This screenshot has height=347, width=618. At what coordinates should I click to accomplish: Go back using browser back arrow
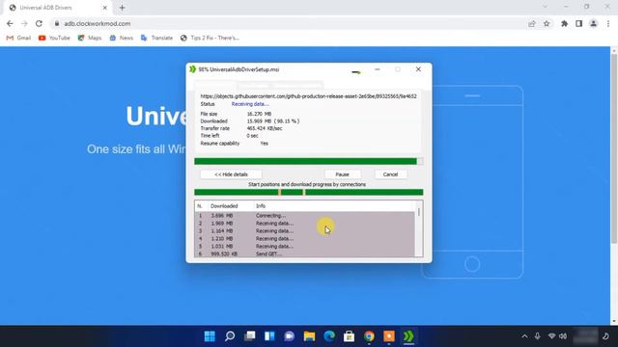tap(10, 23)
